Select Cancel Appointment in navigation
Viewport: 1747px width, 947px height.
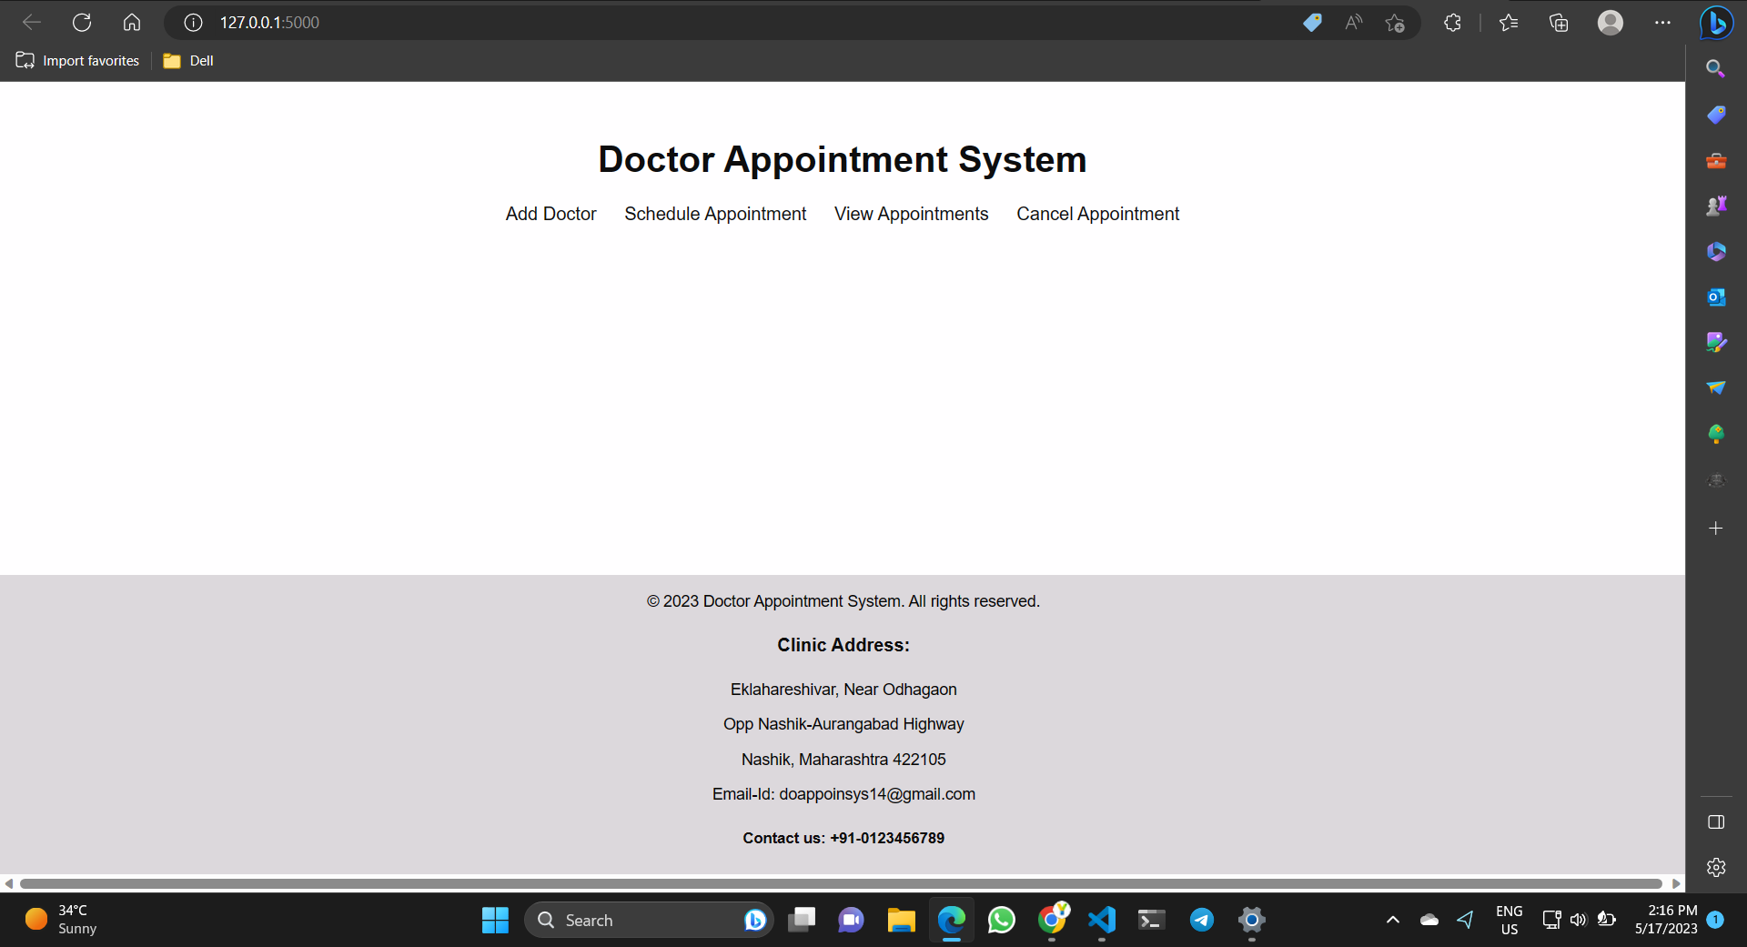click(1097, 214)
